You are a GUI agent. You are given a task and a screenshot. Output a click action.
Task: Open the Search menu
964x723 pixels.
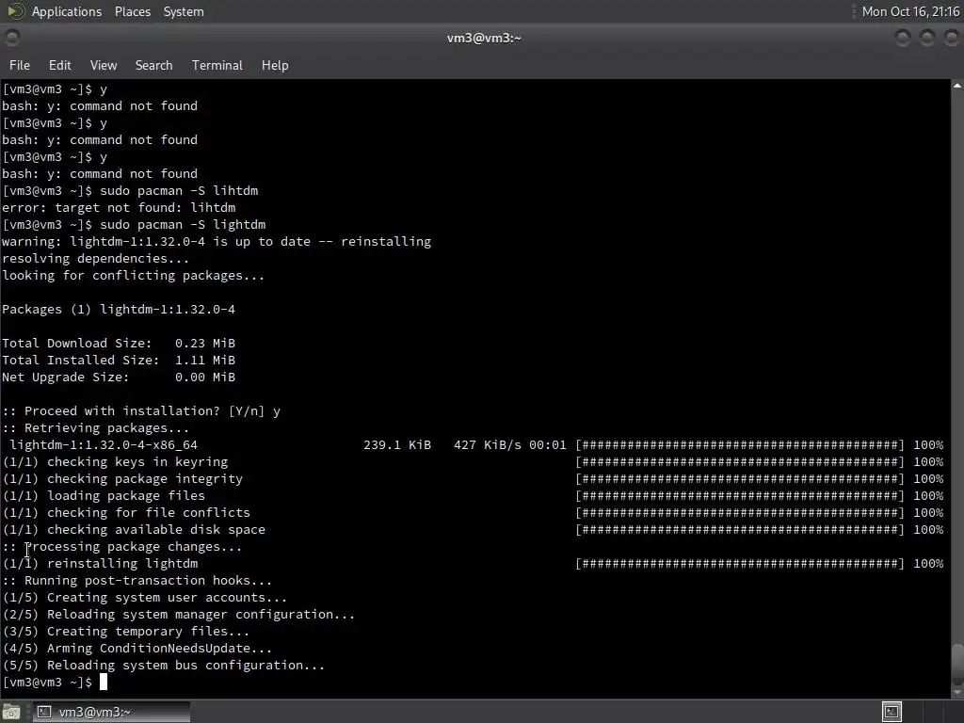(x=153, y=65)
